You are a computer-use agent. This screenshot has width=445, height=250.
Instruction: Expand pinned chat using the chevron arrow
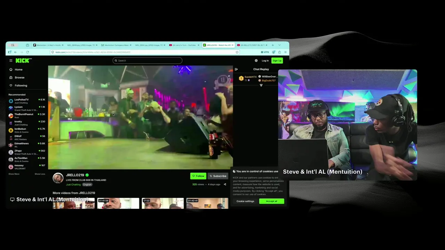coord(261,85)
